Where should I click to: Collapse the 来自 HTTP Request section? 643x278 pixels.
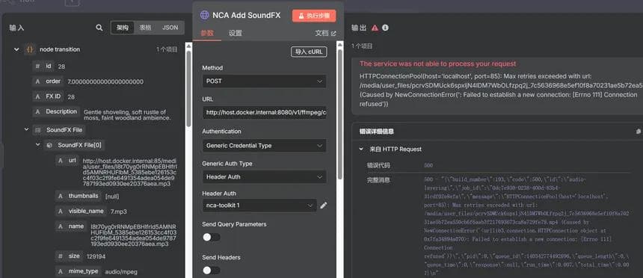tap(361, 149)
